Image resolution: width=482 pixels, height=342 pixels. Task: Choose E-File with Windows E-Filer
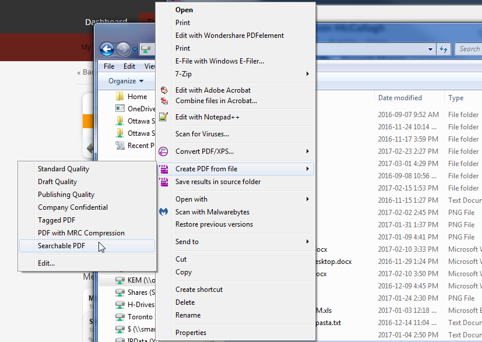(x=220, y=61)
